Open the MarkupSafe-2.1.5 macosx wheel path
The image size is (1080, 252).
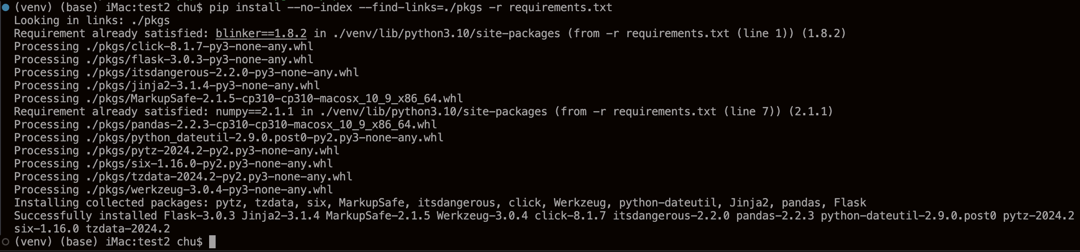[x=274, y=99]
